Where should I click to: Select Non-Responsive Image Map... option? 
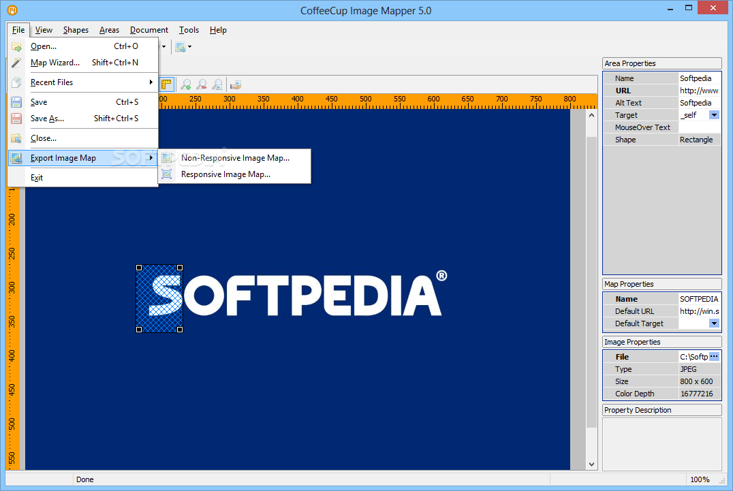click(x=235, y=158)
